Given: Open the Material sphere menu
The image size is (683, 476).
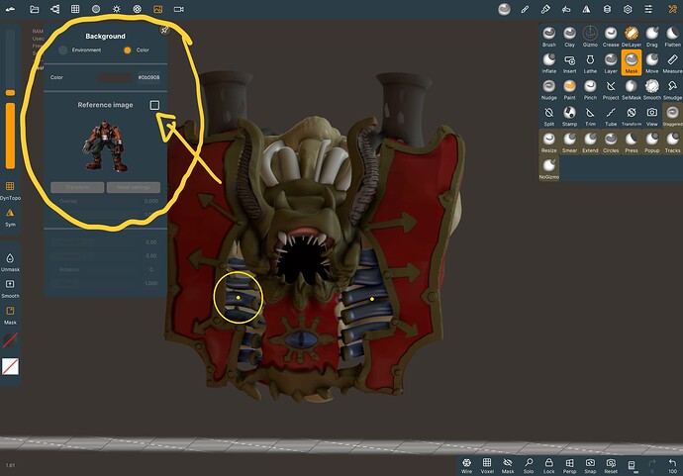Looking at the screenshot, I should (x=96, y=9).
